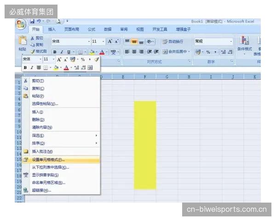The width and height of the screenshot is (276, 221).
Task: Expand customize quick access toolbar arrow
Action: pos(67,21)
